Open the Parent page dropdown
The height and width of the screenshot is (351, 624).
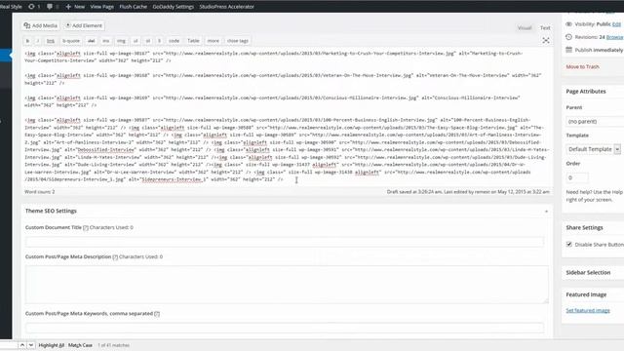click(595, 121)
